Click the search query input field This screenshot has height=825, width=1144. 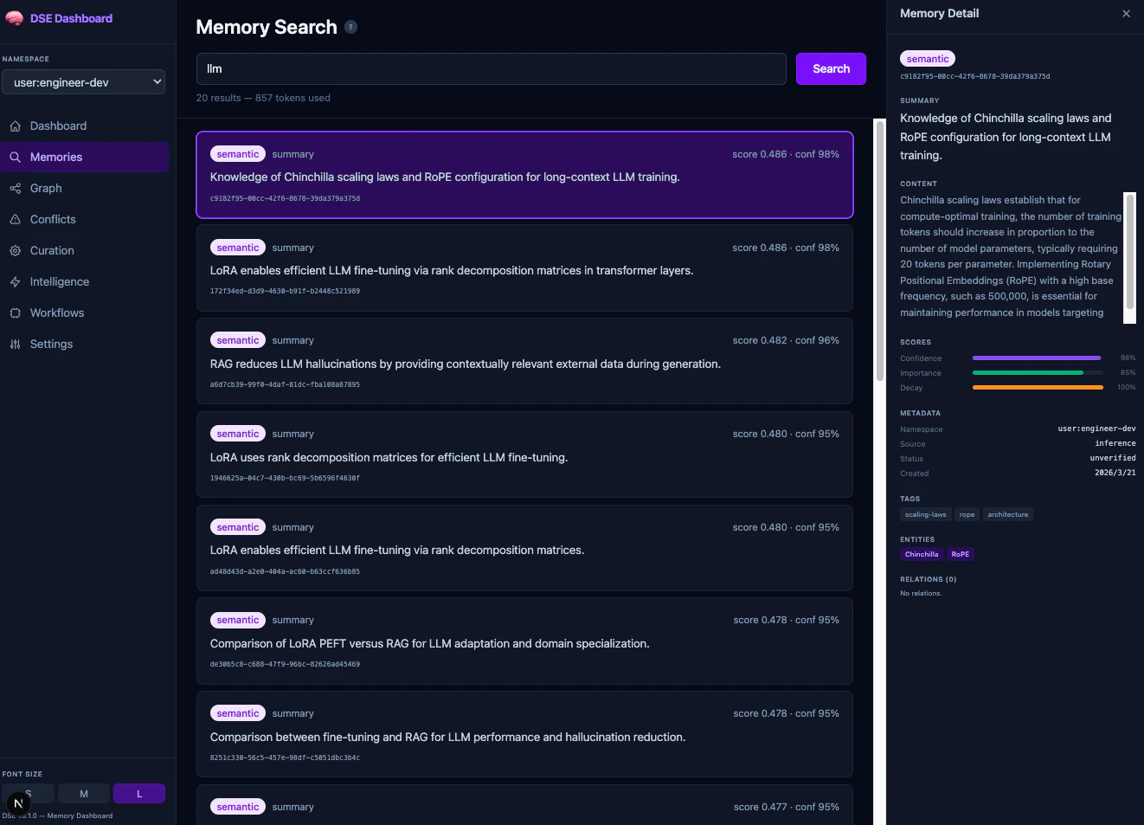tap(491, 69)
